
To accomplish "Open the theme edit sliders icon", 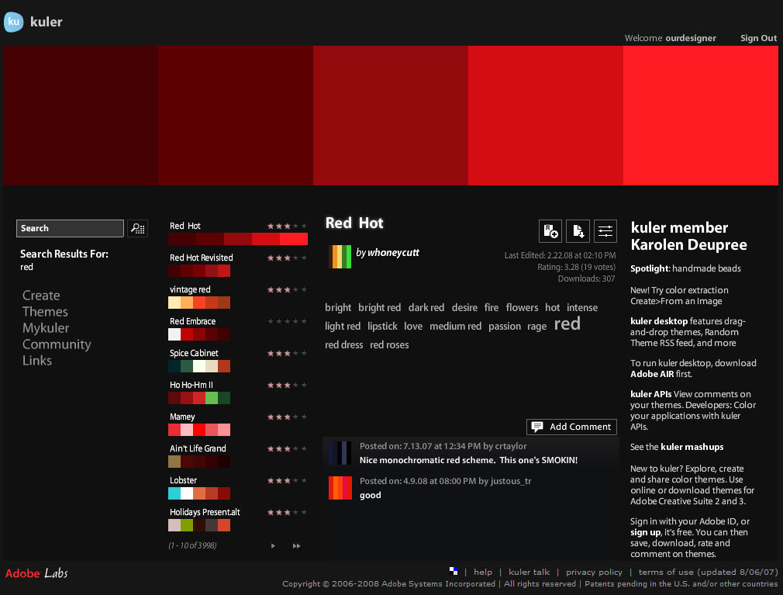I will [605, 231].
